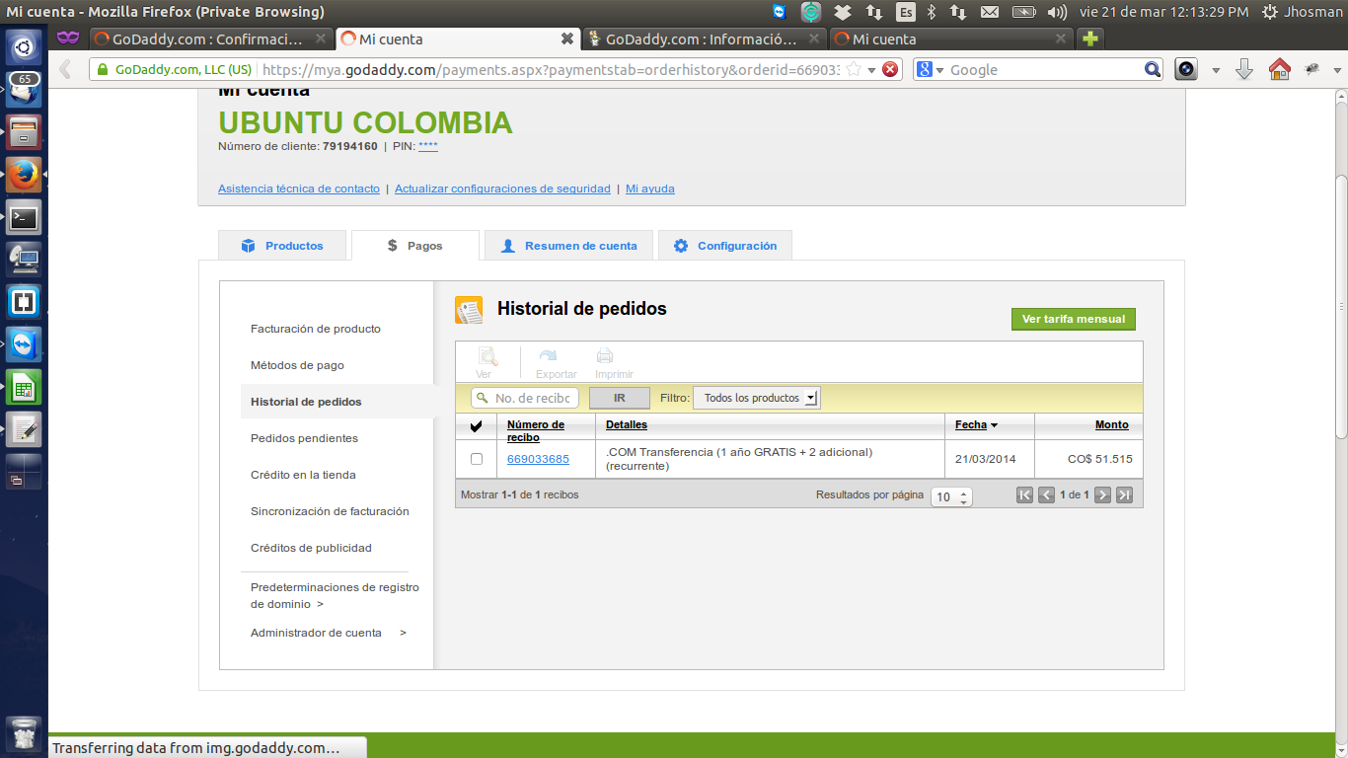Open the Ubuntu Dash home launcher
1348x758 pixels.
(x=24, y=45)
